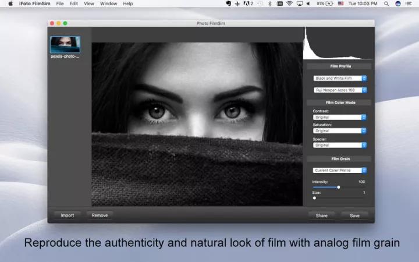Click the Intensity slider handle
Image resolution: width=419 pixels, height=262 pixels.
coord(339,187)
